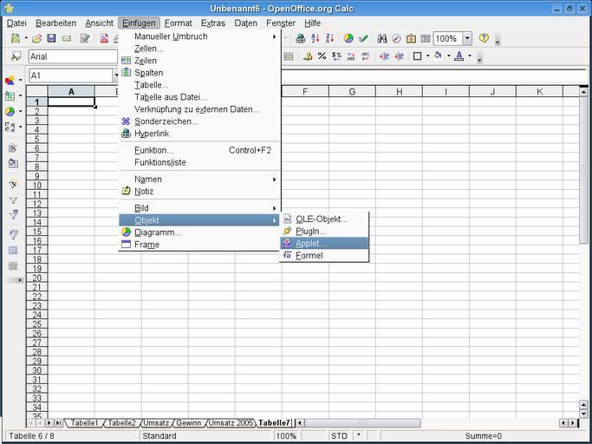Switch to the Umsatz 2005 sheet tab

click(231, 423)
